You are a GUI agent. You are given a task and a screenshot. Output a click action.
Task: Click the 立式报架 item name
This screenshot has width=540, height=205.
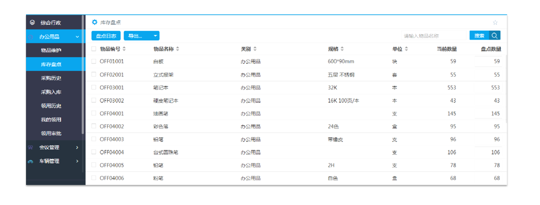click(163, 75)
